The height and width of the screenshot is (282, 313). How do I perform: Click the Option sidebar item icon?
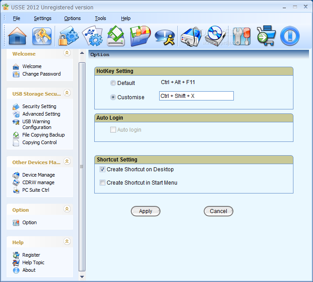[16, 223]
